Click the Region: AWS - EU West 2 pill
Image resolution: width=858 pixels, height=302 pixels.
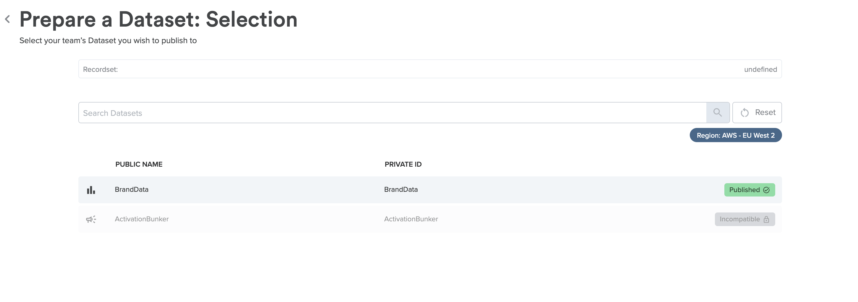[x=735, y=135]
